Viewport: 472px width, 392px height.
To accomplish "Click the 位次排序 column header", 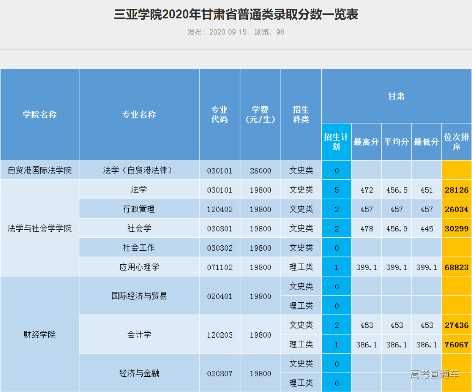I will (456, 141).
